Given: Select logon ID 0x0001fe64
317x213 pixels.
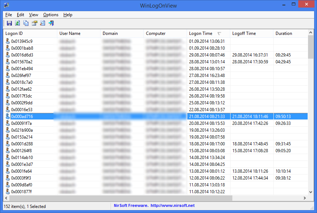Looking at the screenshot, I should 21,171.
